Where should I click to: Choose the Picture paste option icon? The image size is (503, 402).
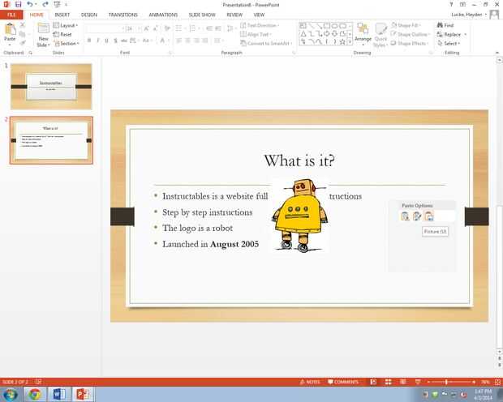pos(428,216)
